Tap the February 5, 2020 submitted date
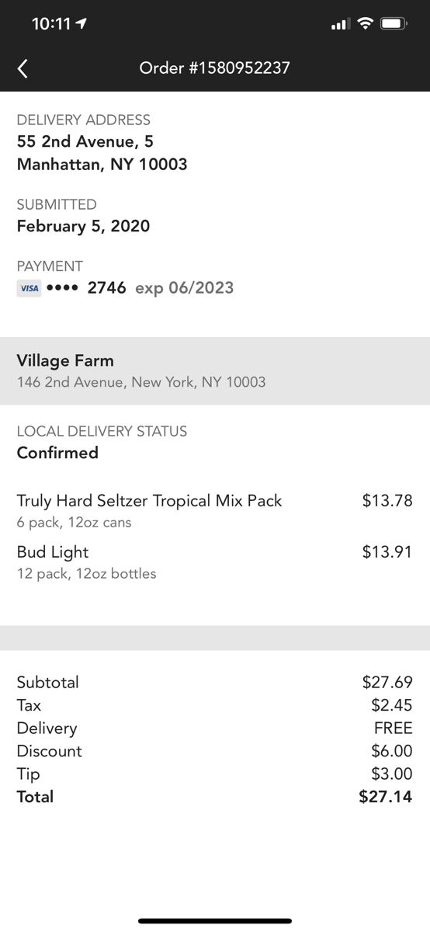 pos(83,226)
